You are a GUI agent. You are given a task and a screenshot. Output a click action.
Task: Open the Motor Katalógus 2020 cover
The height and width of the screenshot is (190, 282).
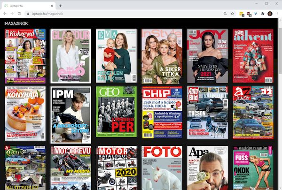(117, 168)
